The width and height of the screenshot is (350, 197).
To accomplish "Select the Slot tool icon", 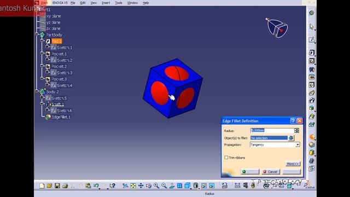I will pyautogui.click(x=312, y=100).
